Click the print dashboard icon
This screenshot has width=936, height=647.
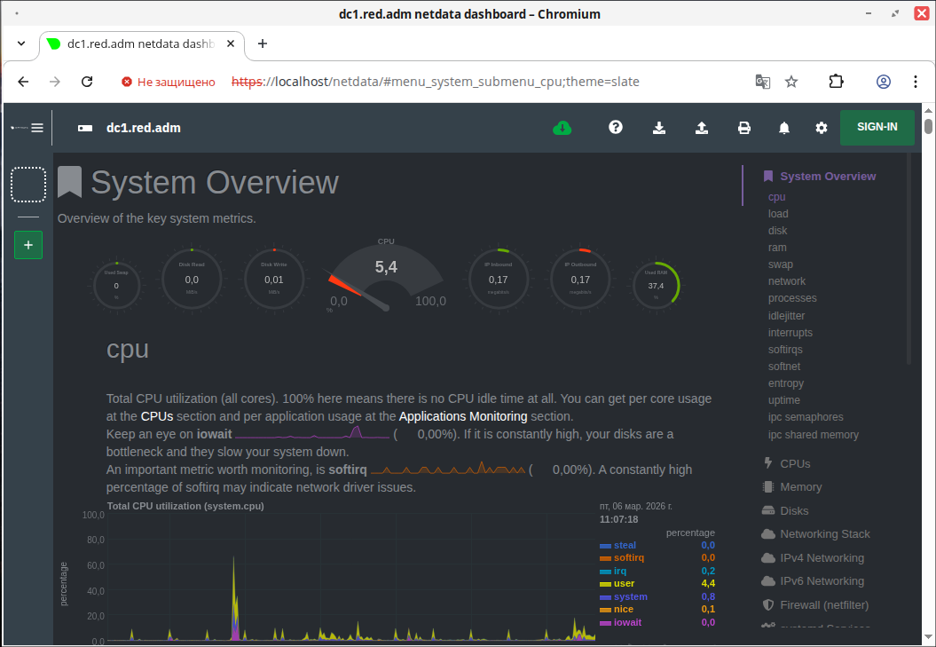744,128
